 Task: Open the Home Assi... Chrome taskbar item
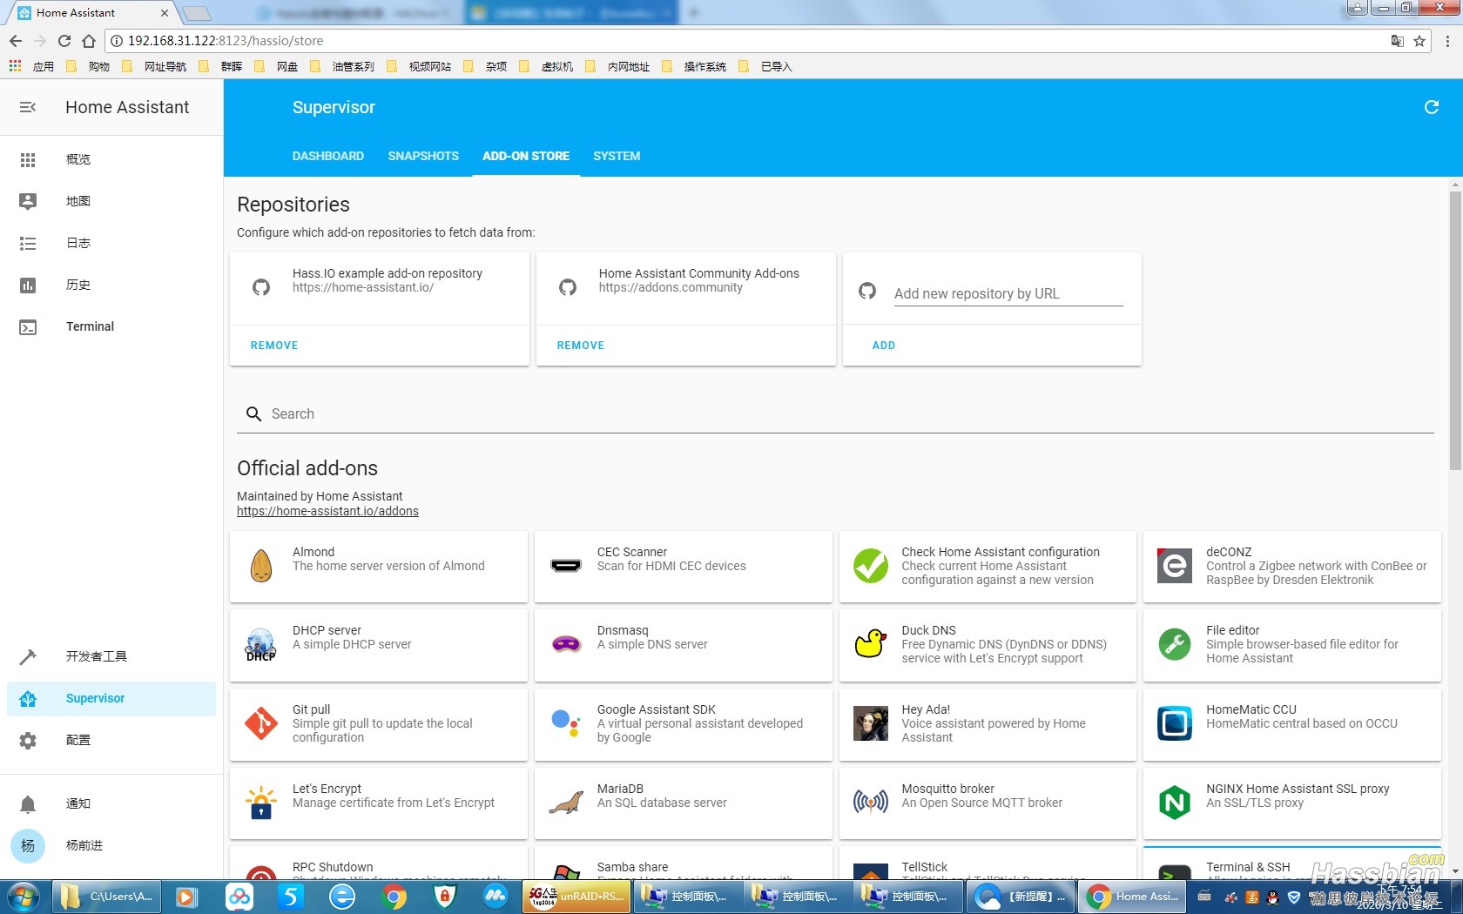[x=1132, y=897]
